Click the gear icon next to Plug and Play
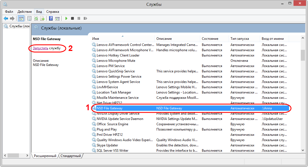Viewport: 308px width, 167px height. (x=94, y=129)
